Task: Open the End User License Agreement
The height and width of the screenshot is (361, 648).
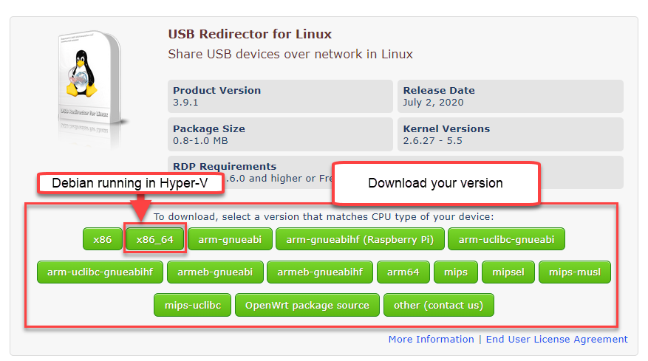Action: (556, 340)
